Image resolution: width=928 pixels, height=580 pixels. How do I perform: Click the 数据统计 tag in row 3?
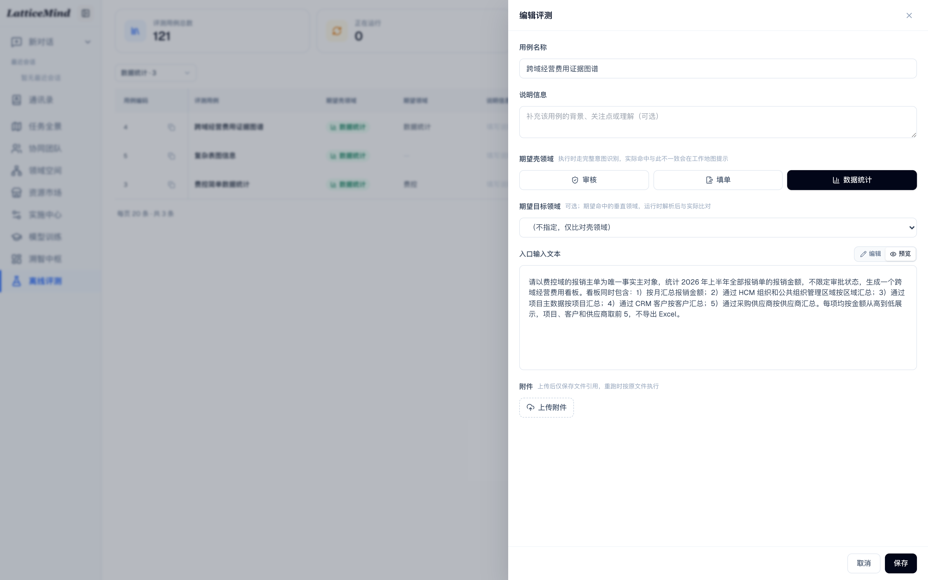tap(347, 184)
